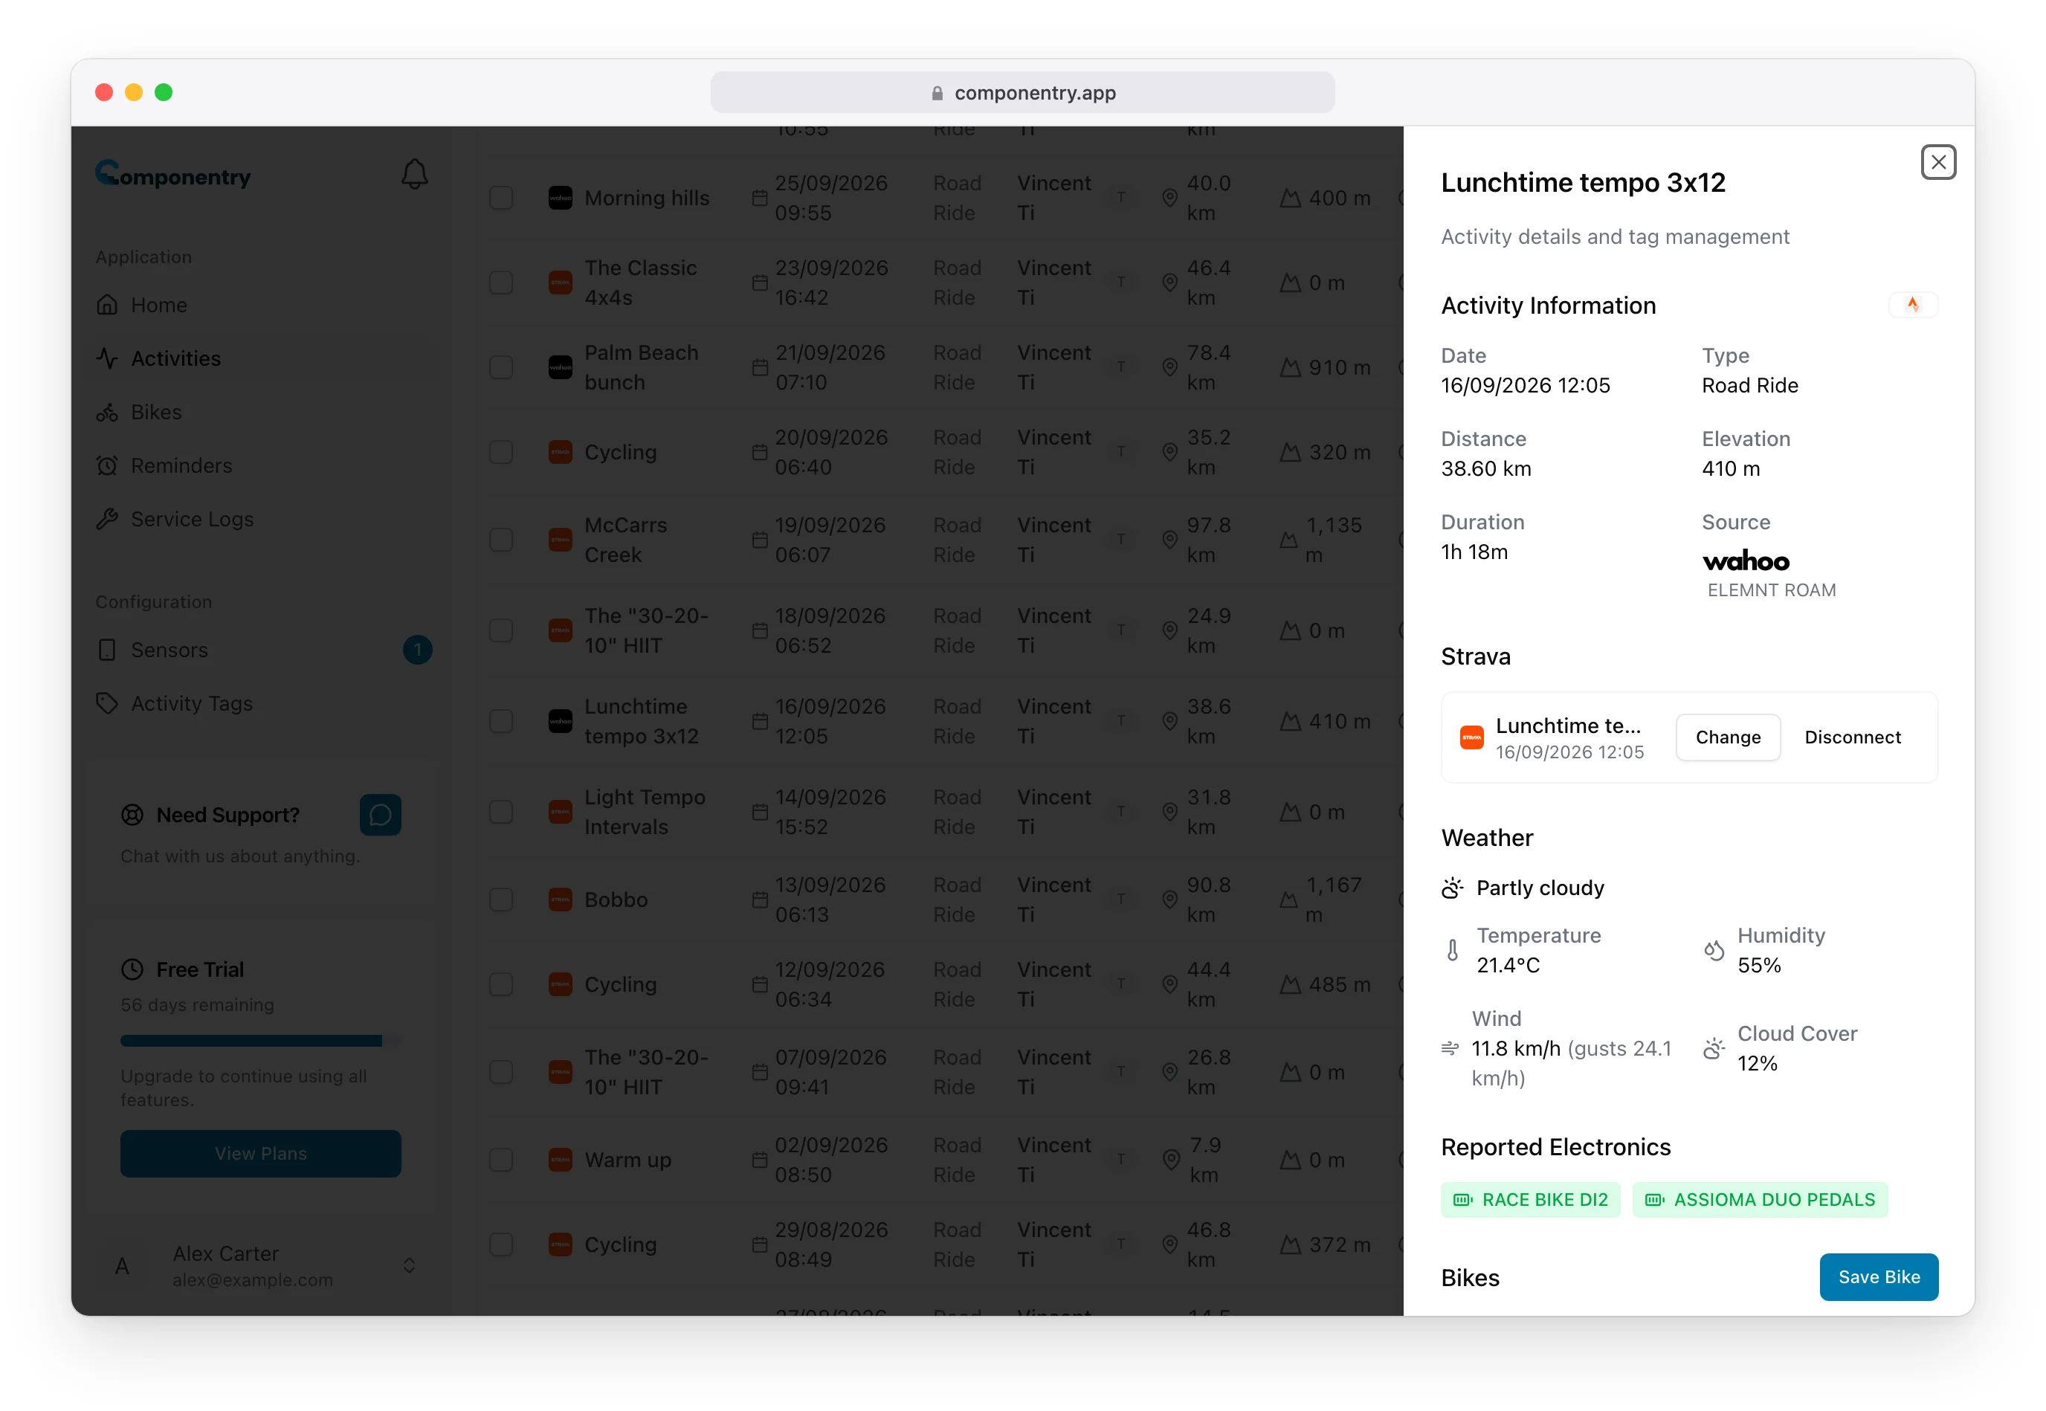Close the Lunchtime tempo 3x12 details panel
Screen dimensions: 2046x1411
tap(1939, 163)
